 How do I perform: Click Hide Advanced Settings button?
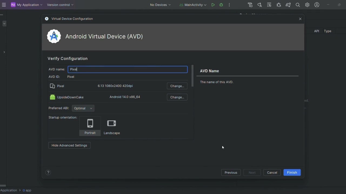(69, 145)
